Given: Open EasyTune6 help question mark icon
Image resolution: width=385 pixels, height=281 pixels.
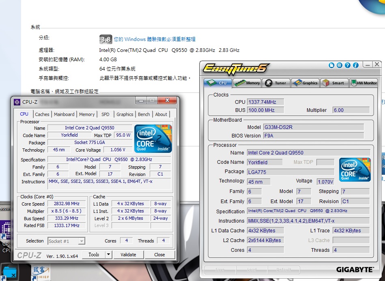Looking at the screenshot, I should [348, 65].
